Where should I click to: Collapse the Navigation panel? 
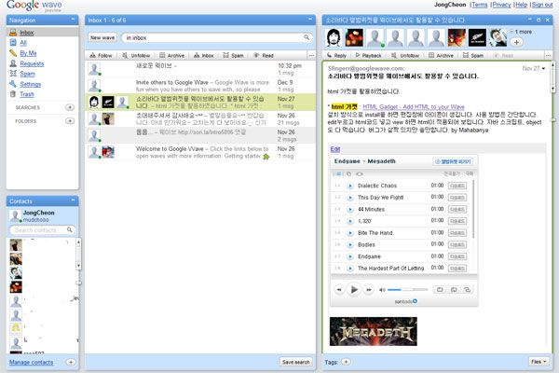click(73, 20)
